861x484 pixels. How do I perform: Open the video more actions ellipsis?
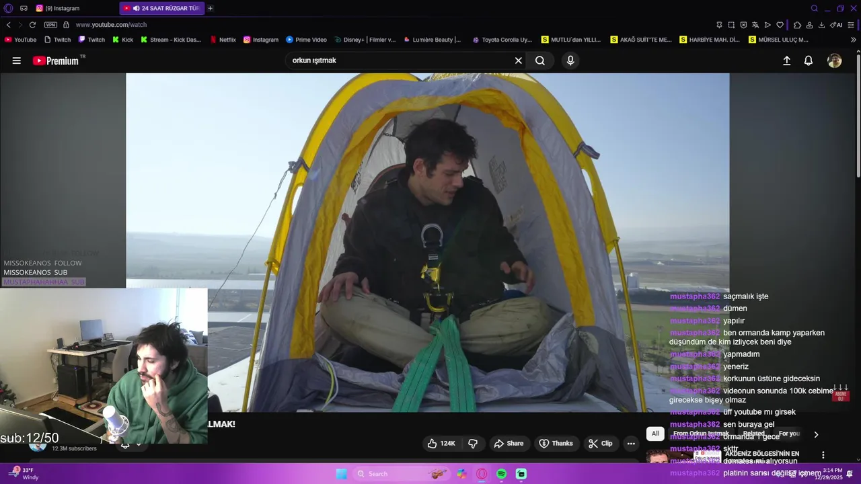pyautogui.click(x=631, y=444)
